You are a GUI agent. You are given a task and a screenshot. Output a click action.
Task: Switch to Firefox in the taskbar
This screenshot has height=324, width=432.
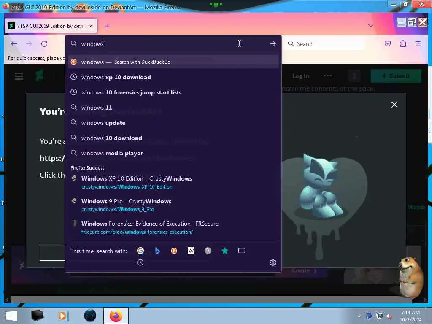[x=116, y=316]
